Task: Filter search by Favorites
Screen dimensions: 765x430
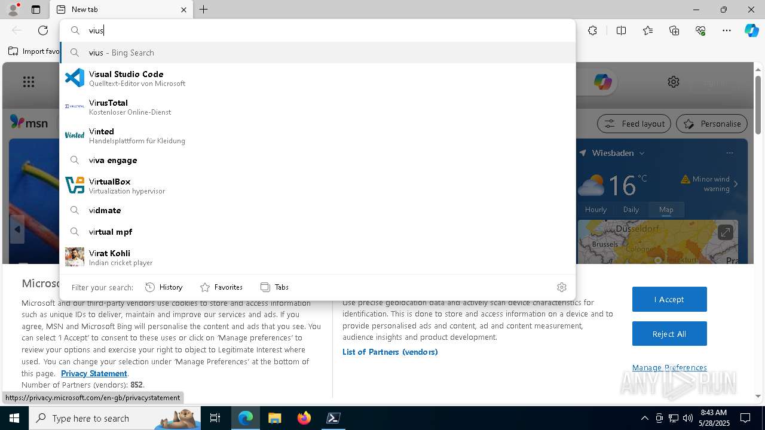Action: tap(221, 287)
